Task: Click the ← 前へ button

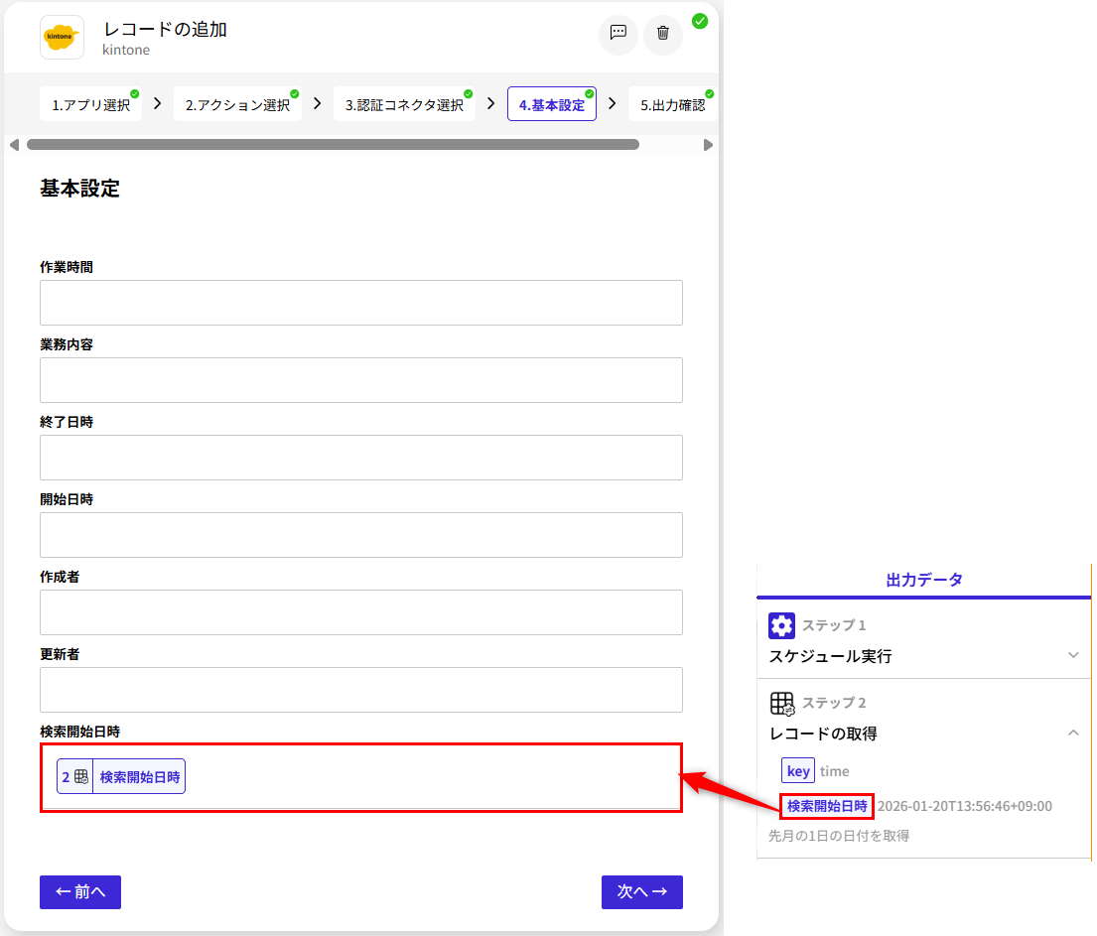Action: pyautogui.click(x=79, y=892)
